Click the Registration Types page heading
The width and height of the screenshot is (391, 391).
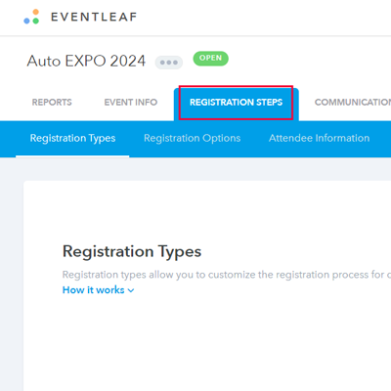click(132, 251)
